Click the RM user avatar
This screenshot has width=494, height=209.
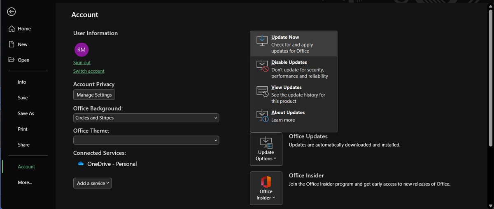pyautogui.click(x=81, y=50)
